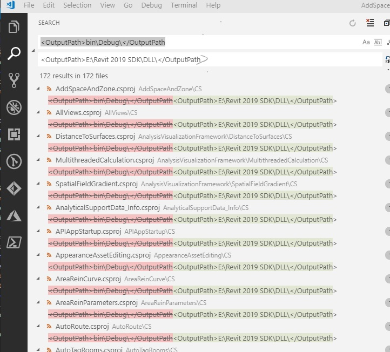Open the Explorer view in activity bar
The width and height of the screenshot is (390, 352).
(x=14, y=27)
